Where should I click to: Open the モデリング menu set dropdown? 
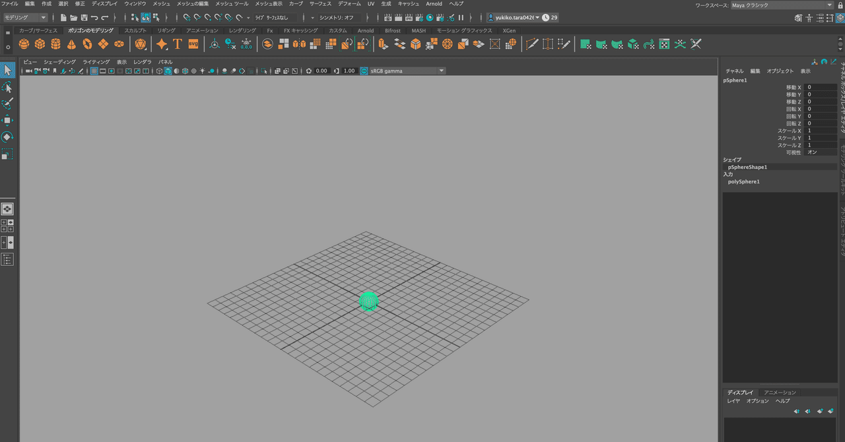pos(26,17)
